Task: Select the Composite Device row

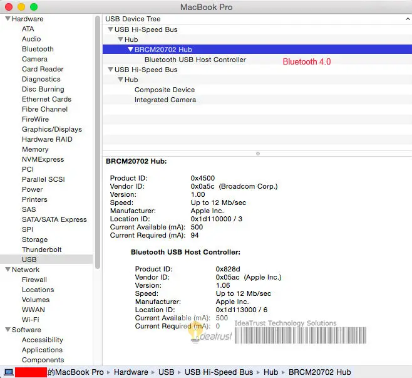Action: [257, 90]
